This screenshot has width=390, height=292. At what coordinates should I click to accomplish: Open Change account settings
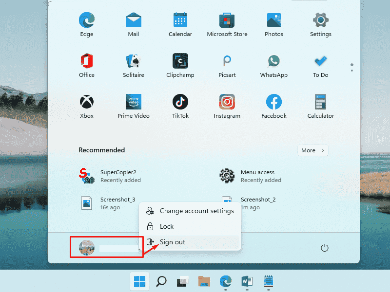(x=196, y=211)
